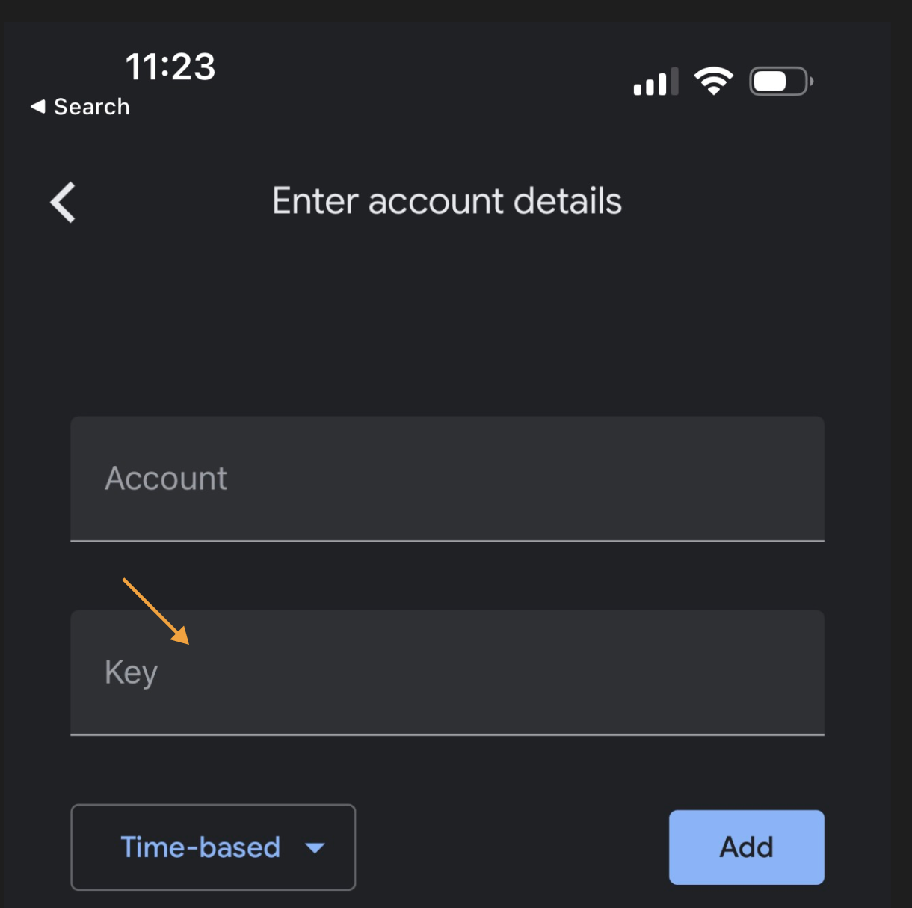Image resolution: width=912 pixels, height=908 pixels.
Task: Click the "Enter account details" heading
Action: point(447,201)
